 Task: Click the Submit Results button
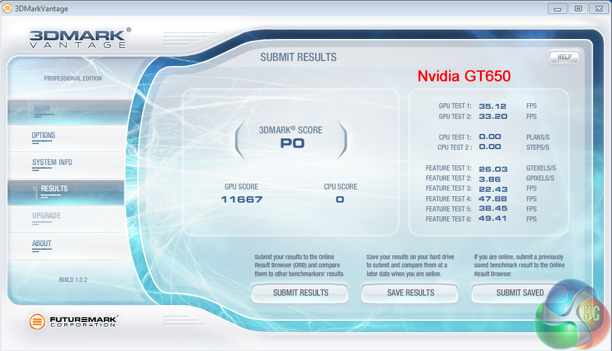pos(300,293)
